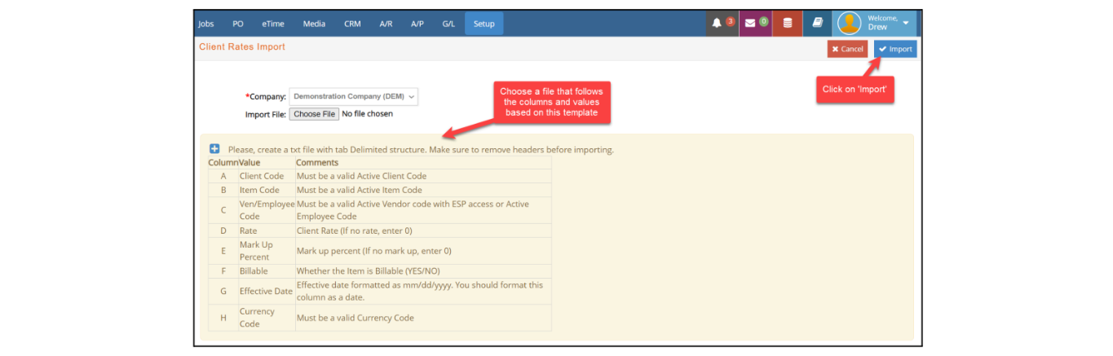Image resolution: width=1113 pixels, height=356 pixels.
Task: Click 'Must be a valid Active Item Code'
Action: pyautogui.click(x=360, y=190)
